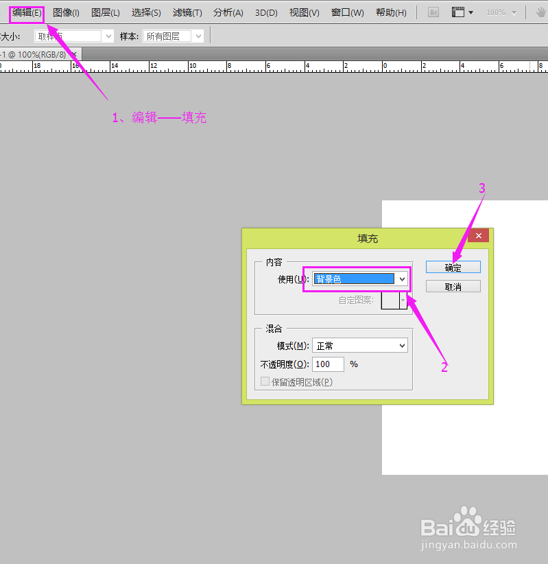Close the document tab at 100%(RGB/8)
The width and height of the screenshot is (548, 564).
(x=75, y=54)
